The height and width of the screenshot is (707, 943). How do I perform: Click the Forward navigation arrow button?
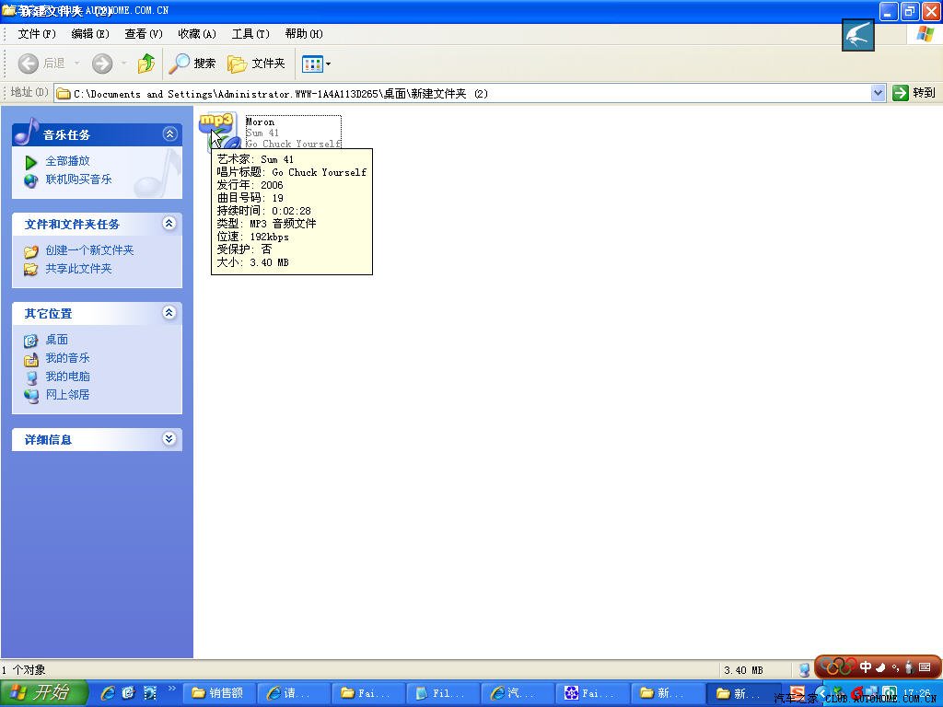pyautogui.click(x=102, y=64)
